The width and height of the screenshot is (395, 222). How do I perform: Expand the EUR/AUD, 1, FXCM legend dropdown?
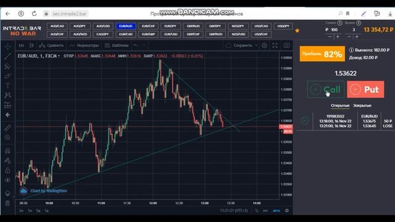[x=59, y=56]
